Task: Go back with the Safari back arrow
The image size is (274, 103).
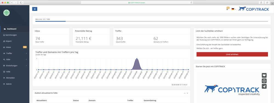Action: click(12, 3)
